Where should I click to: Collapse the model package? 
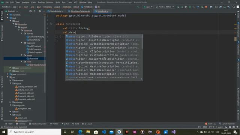22,55
